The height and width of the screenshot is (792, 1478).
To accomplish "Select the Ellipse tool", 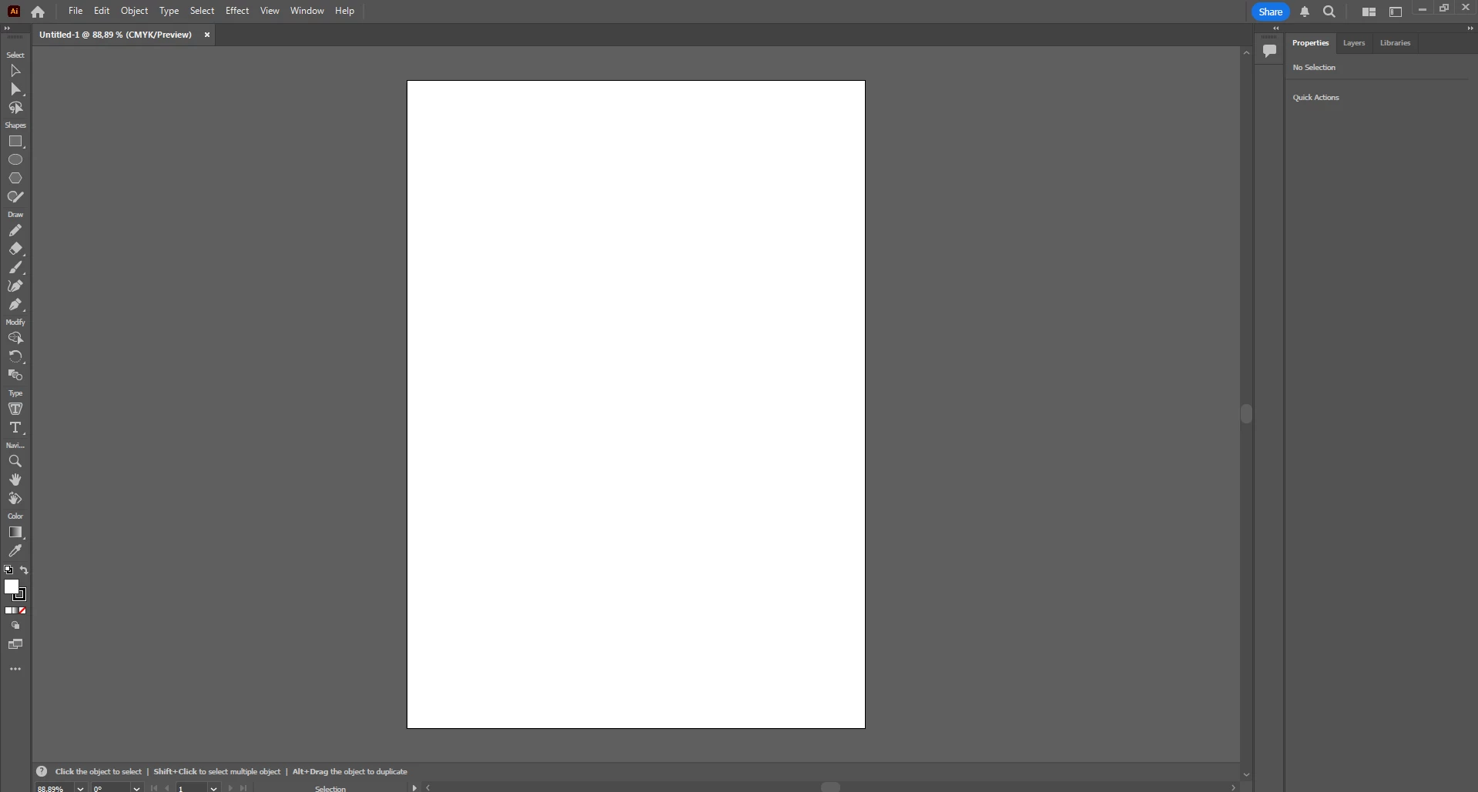I will tap(15, 159).
